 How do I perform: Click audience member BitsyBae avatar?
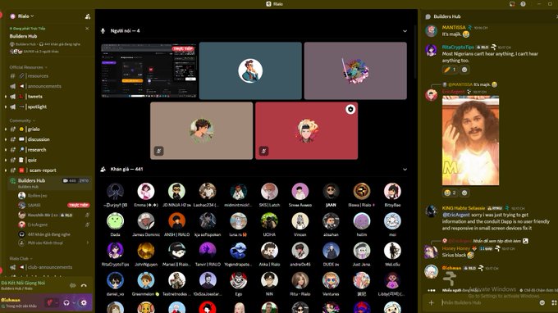coord(392,192)
